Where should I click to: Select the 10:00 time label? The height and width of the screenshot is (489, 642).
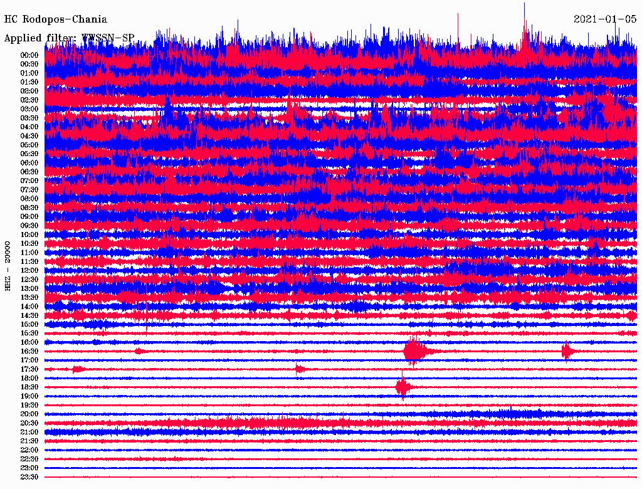29,234
